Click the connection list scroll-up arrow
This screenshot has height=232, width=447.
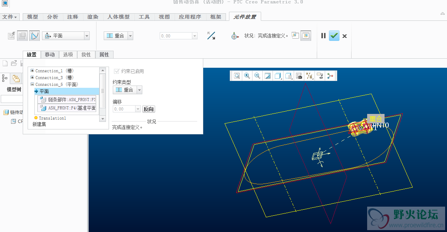point(103,70)
